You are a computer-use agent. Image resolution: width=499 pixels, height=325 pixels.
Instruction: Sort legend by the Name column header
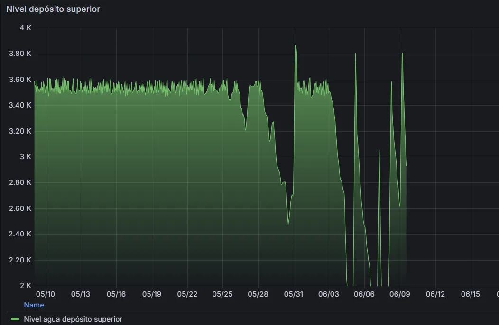point(34,305)
